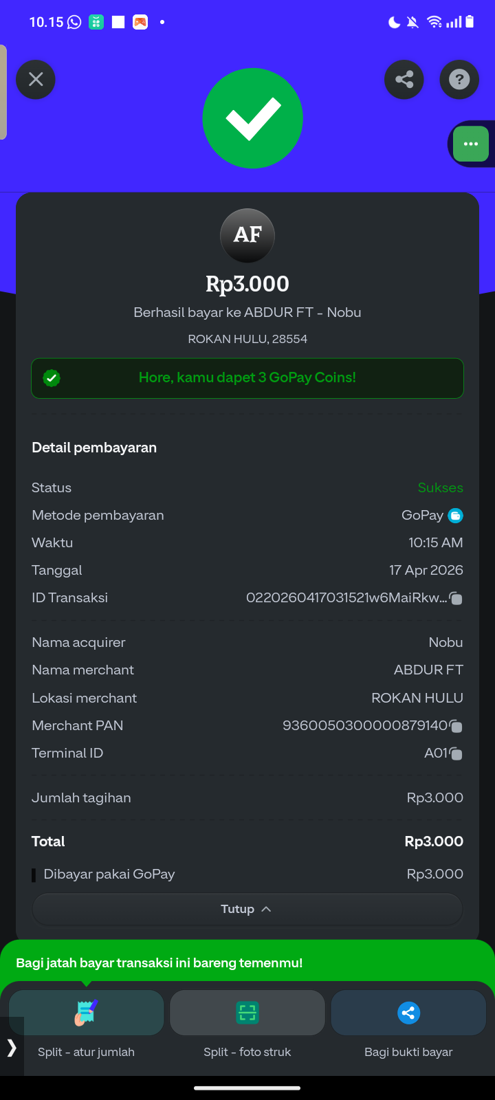Copy the Merchant PAN number

456,726
